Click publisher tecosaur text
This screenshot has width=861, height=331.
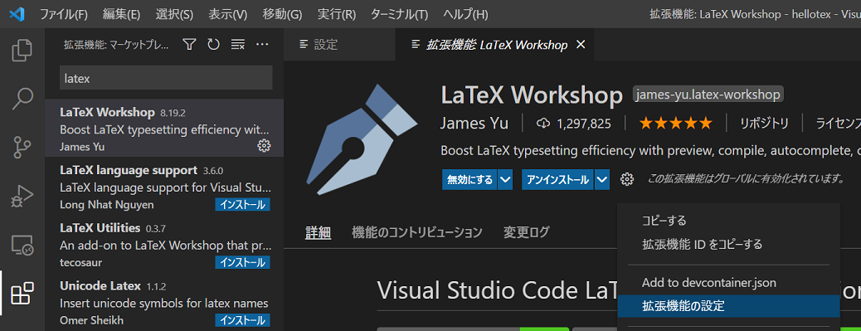80,262
